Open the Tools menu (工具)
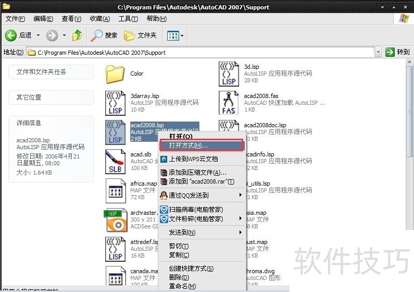Viewport: 414px width, 292px height. point(128,19)
